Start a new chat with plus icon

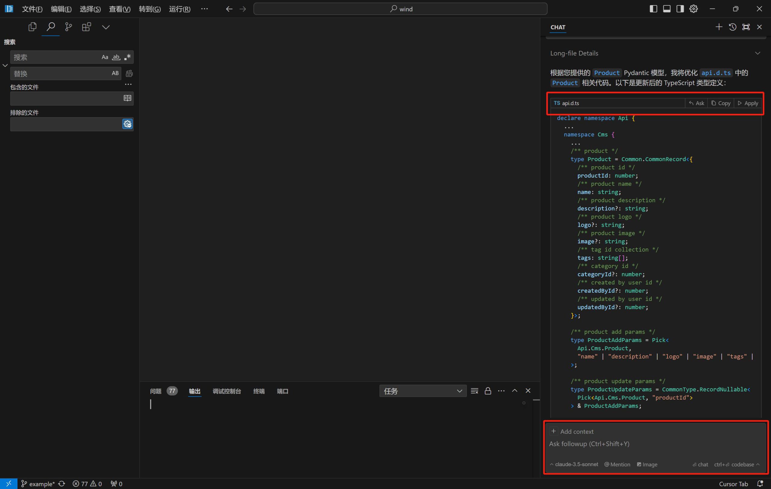click(719, 27)
